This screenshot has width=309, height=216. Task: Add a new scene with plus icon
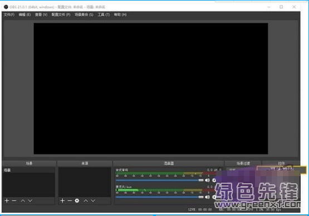[7, 200]
